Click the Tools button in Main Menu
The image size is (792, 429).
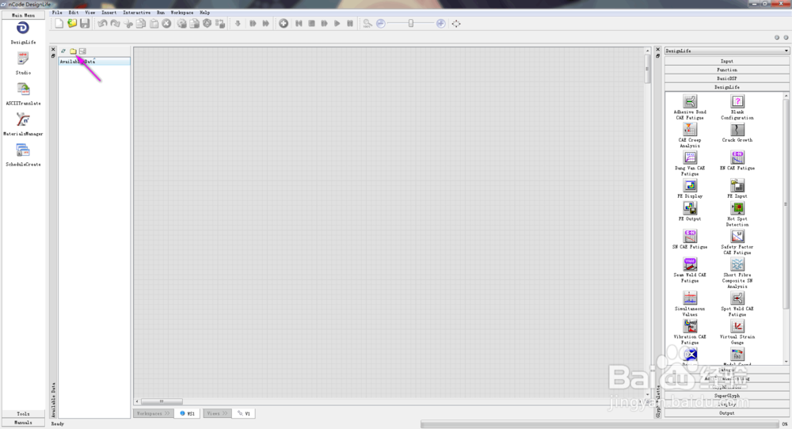[23, 414]
